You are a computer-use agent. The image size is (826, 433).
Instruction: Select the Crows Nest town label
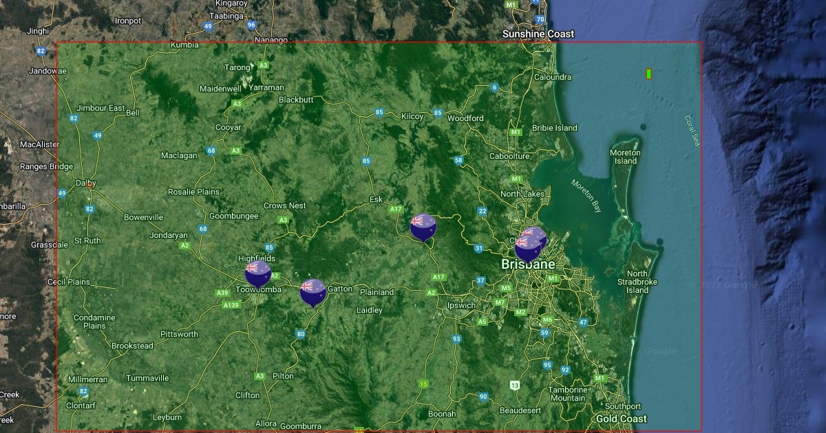point(284,206)
